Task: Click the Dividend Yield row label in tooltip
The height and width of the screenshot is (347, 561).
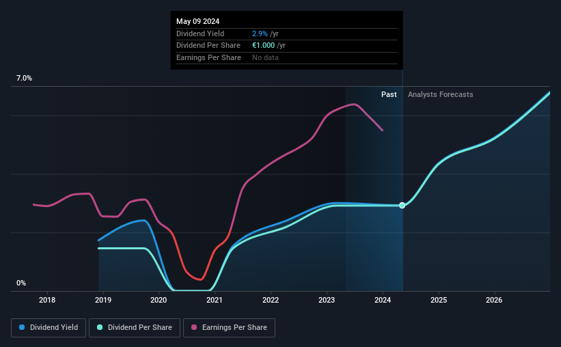Action: pyautogui.click(x=200, y=33)
